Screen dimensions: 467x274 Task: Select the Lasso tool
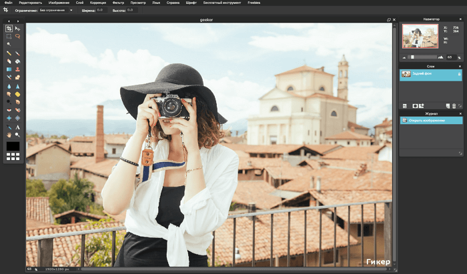click(x=17, y=36)
